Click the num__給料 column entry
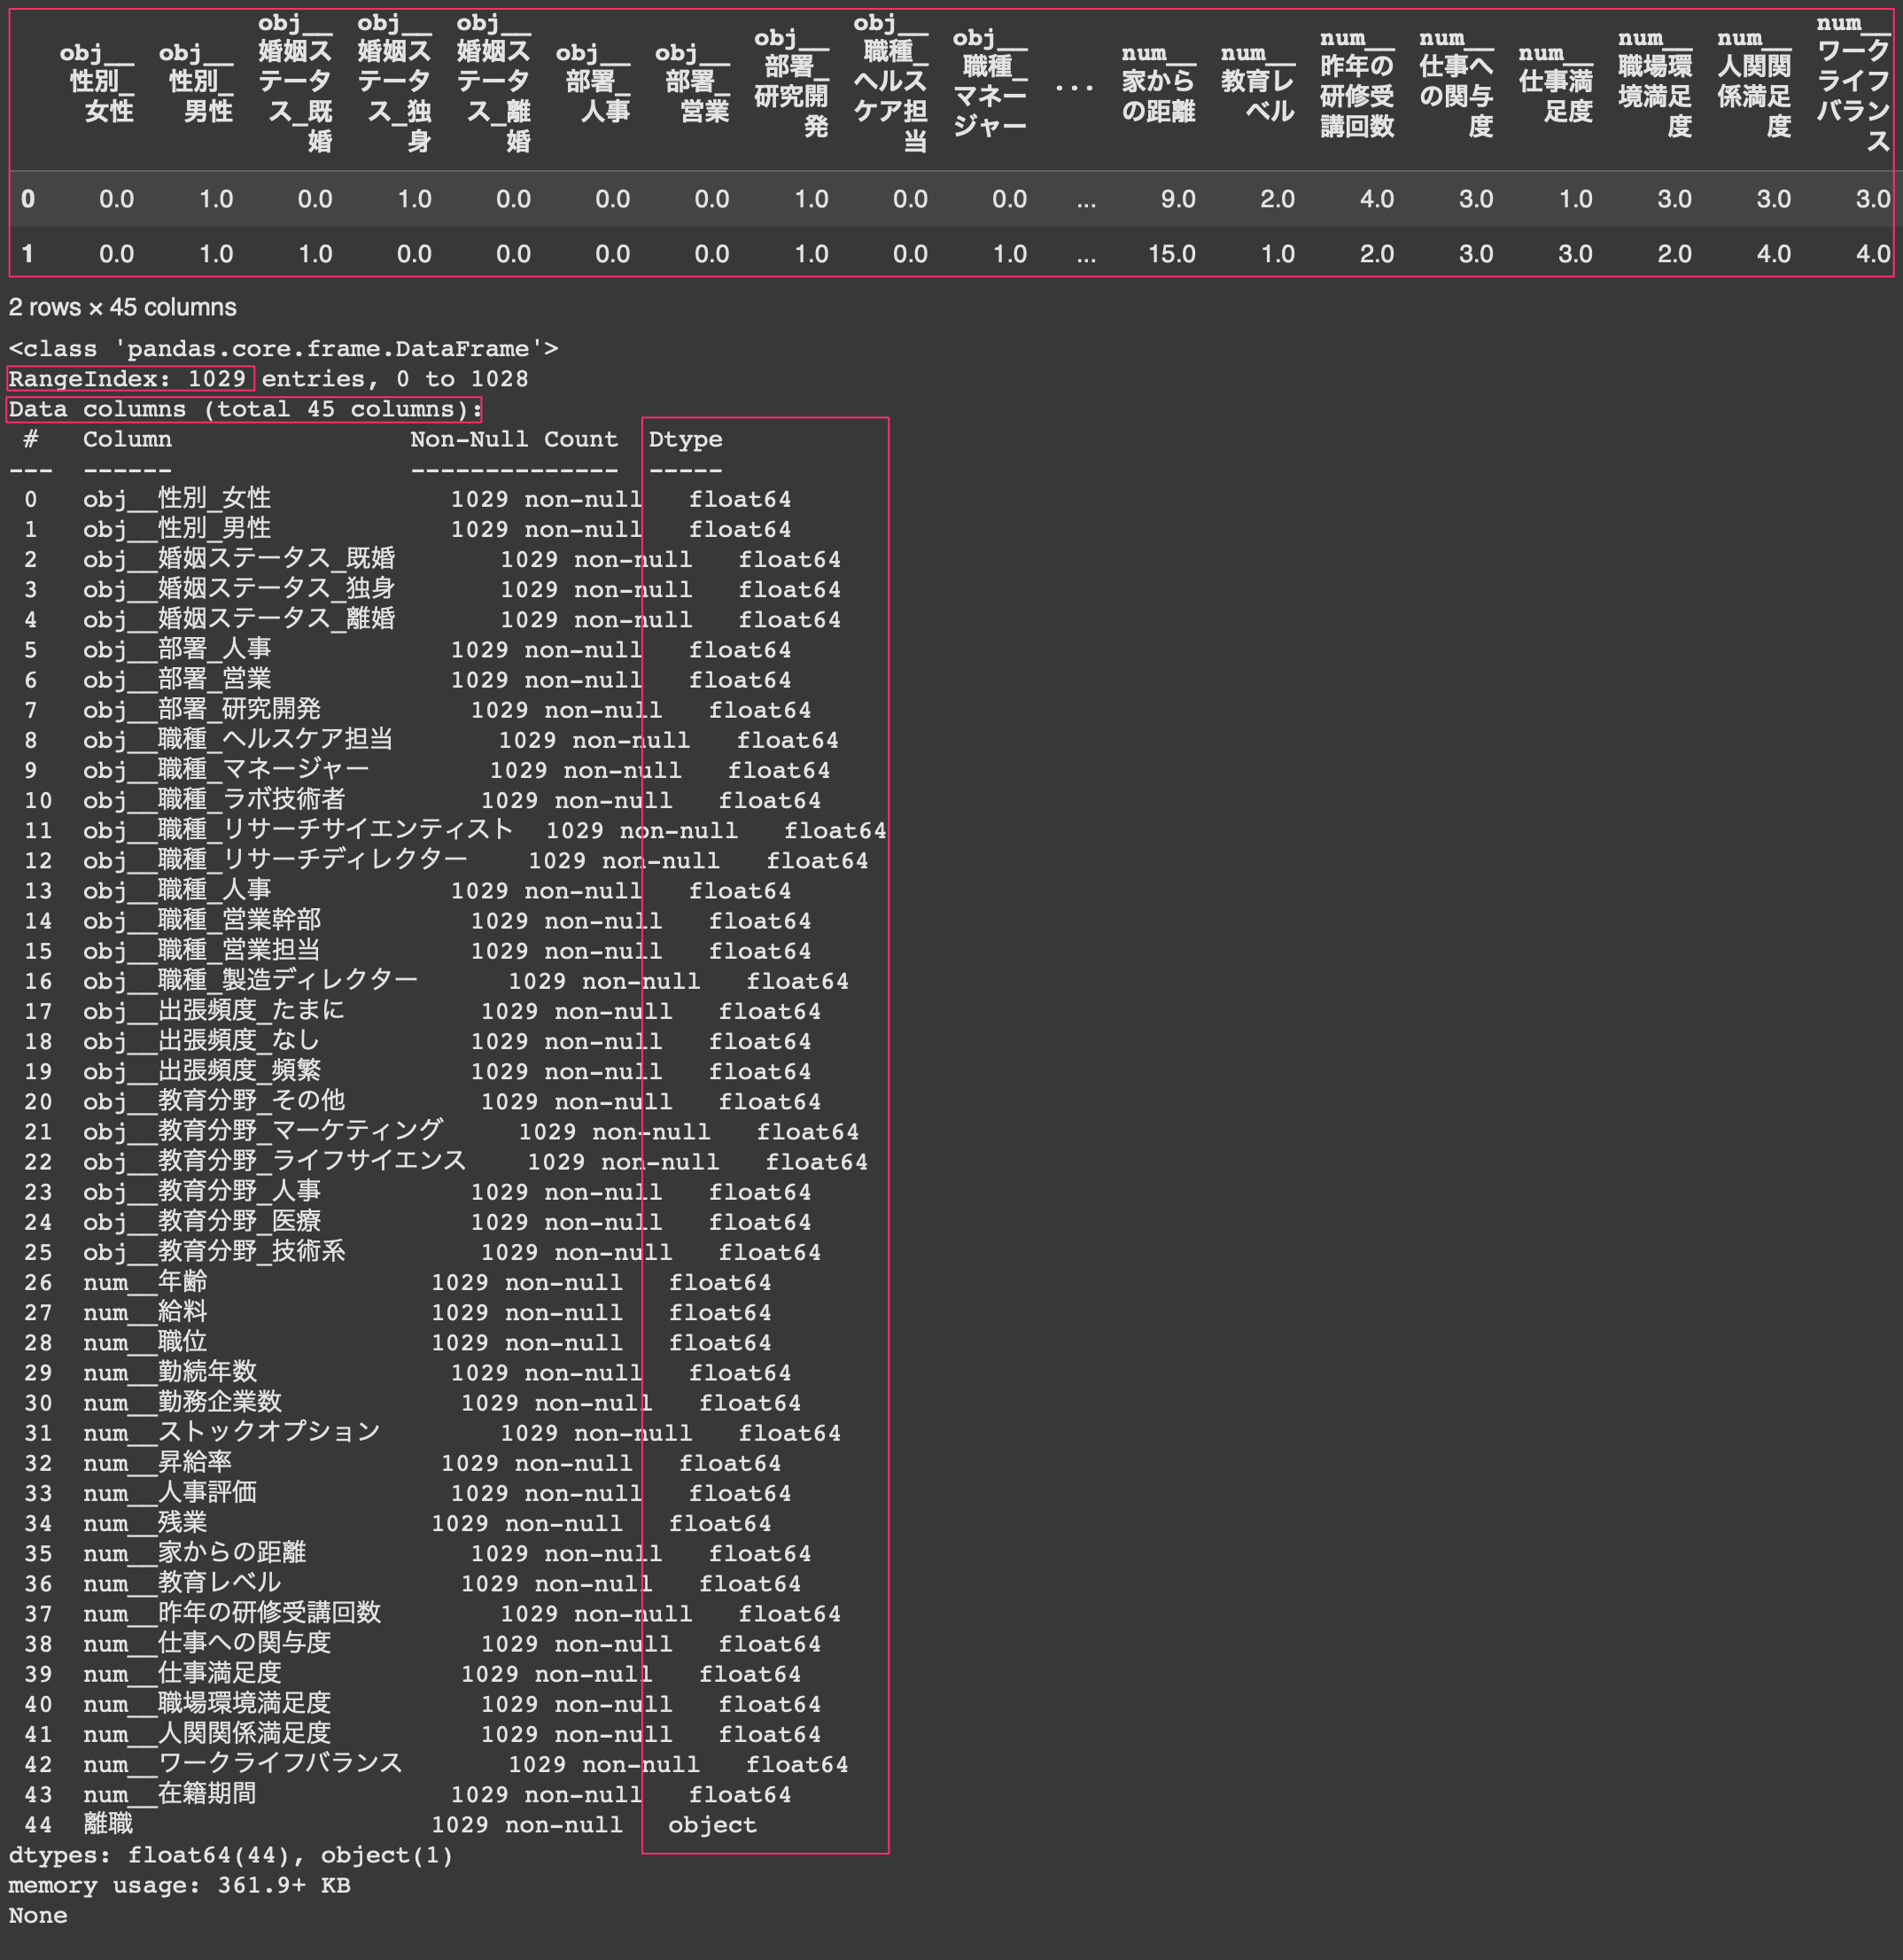The width and height of the screenshot is (1903, 1960). coord(145,1312)
